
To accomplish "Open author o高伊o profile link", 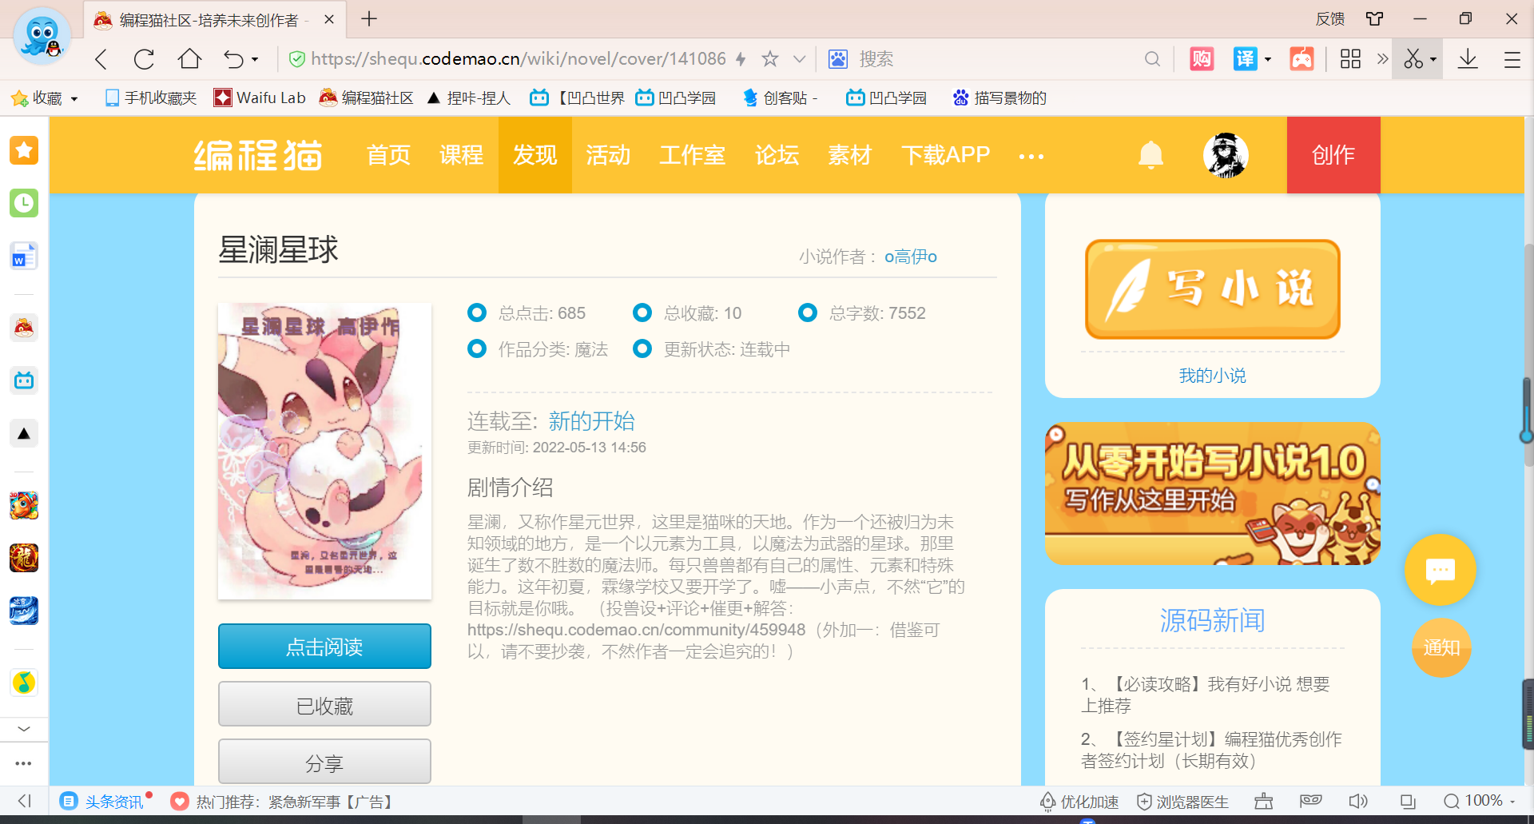I will (911, 257).
